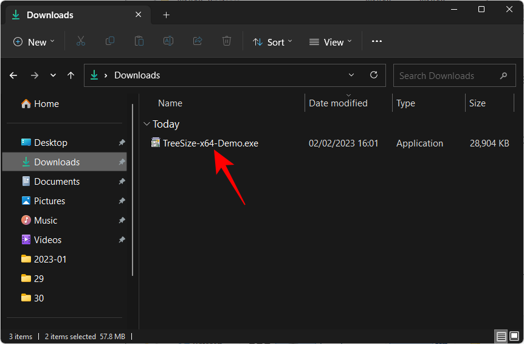
Task: Click the 3 items status text
Action: pos(21,336)
